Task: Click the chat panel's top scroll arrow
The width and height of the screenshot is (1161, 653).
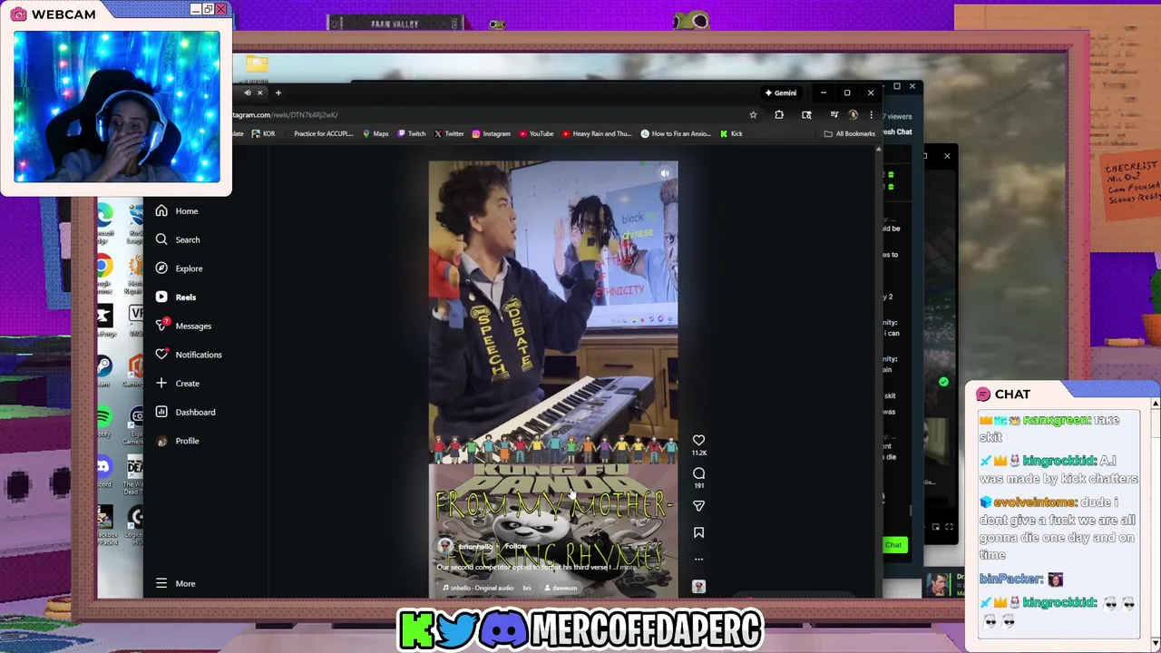Action: pyautogui.click(x=1156, y=404)
